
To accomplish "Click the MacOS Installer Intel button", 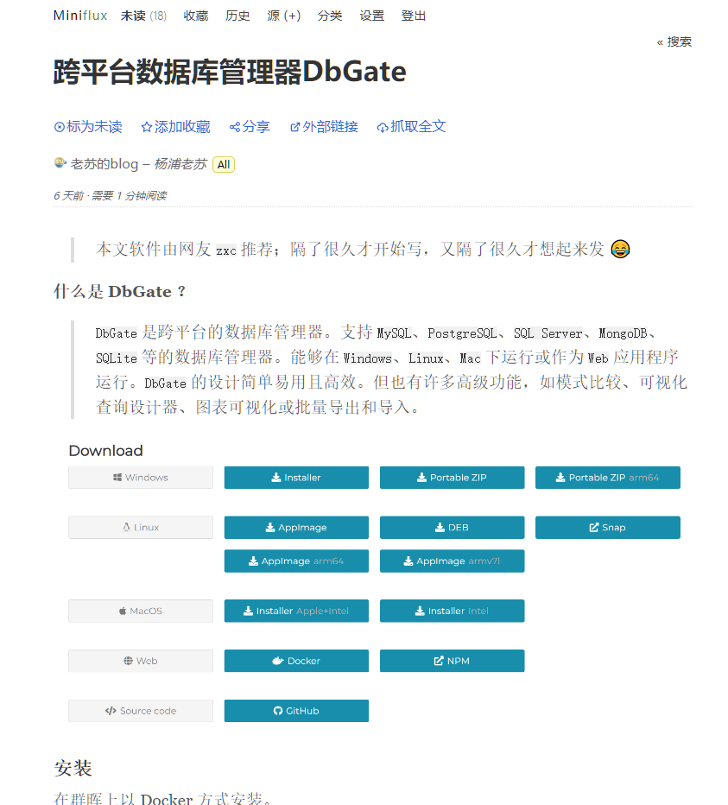I will click(452, 611).
